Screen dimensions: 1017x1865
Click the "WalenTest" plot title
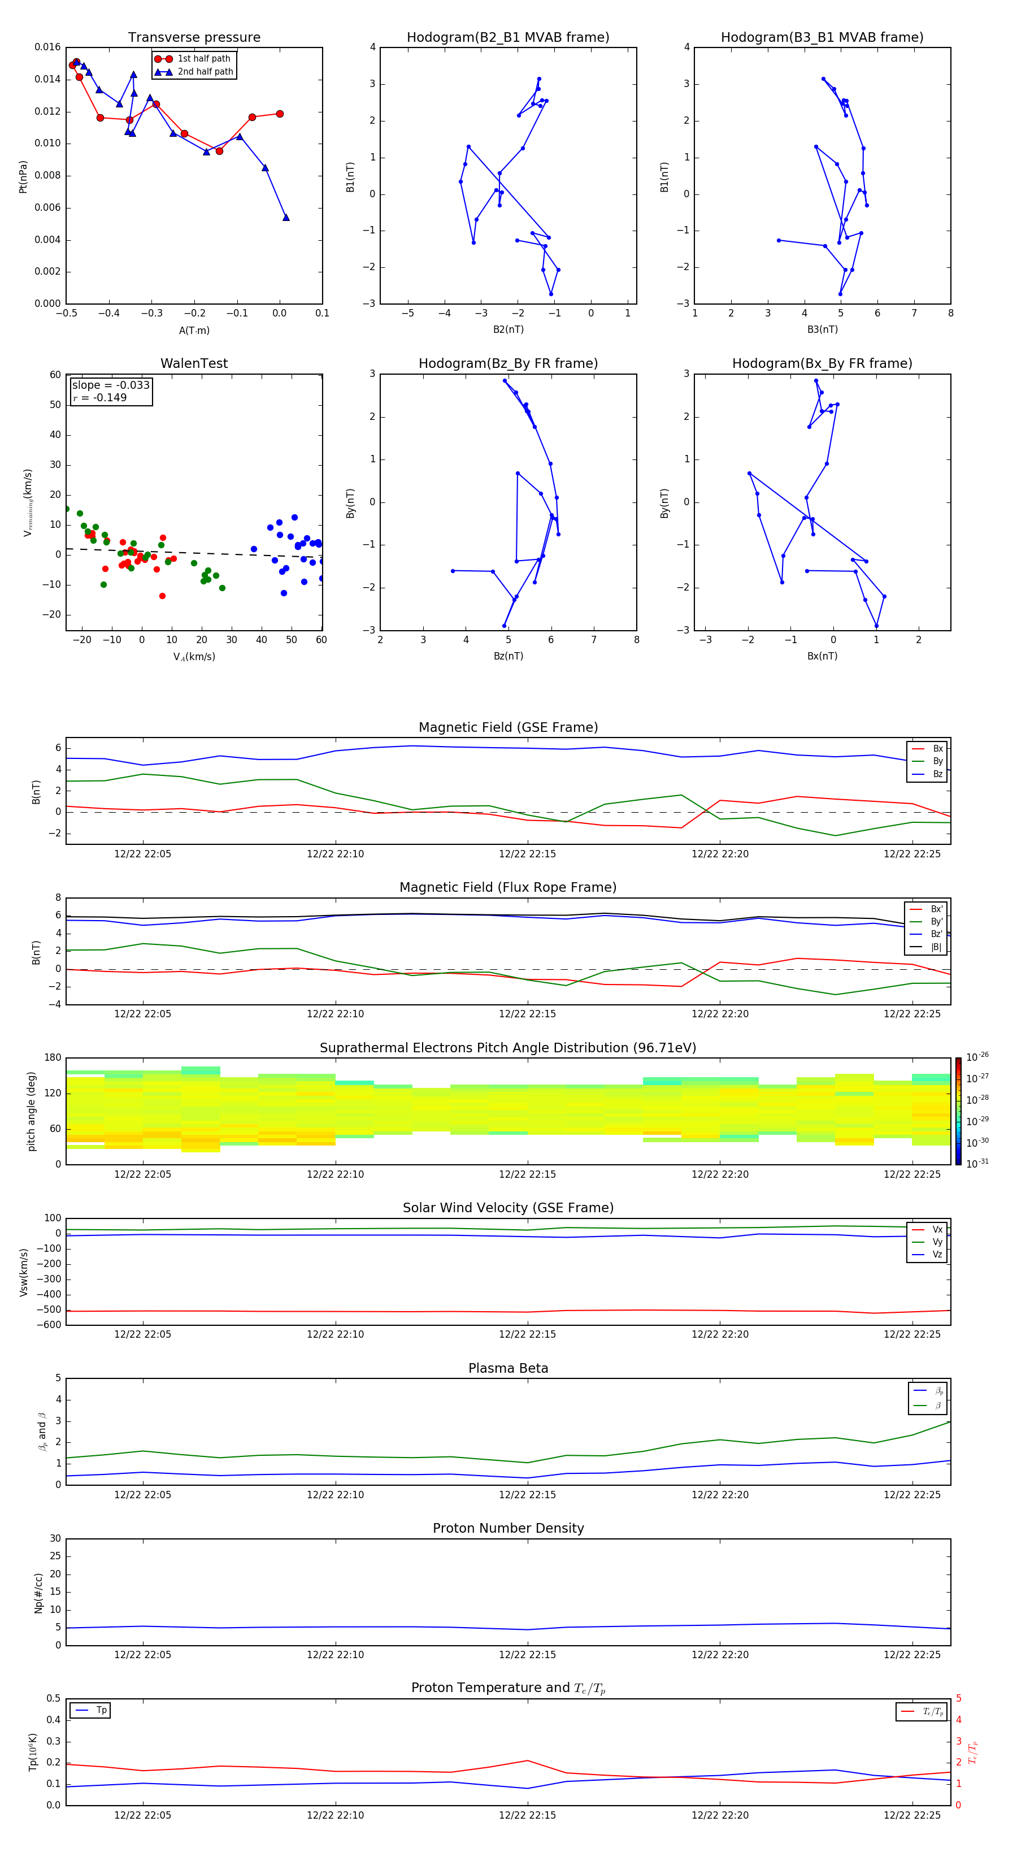click(194, 363)
